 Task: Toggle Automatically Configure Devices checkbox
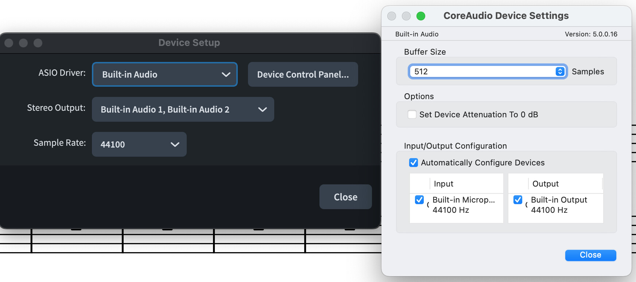414,162
